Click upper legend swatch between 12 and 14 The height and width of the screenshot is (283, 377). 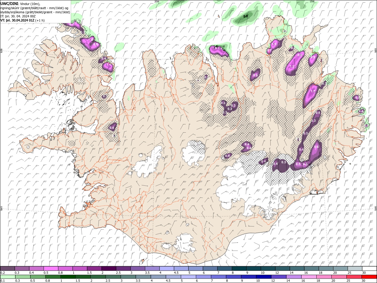tap(283, 269)
